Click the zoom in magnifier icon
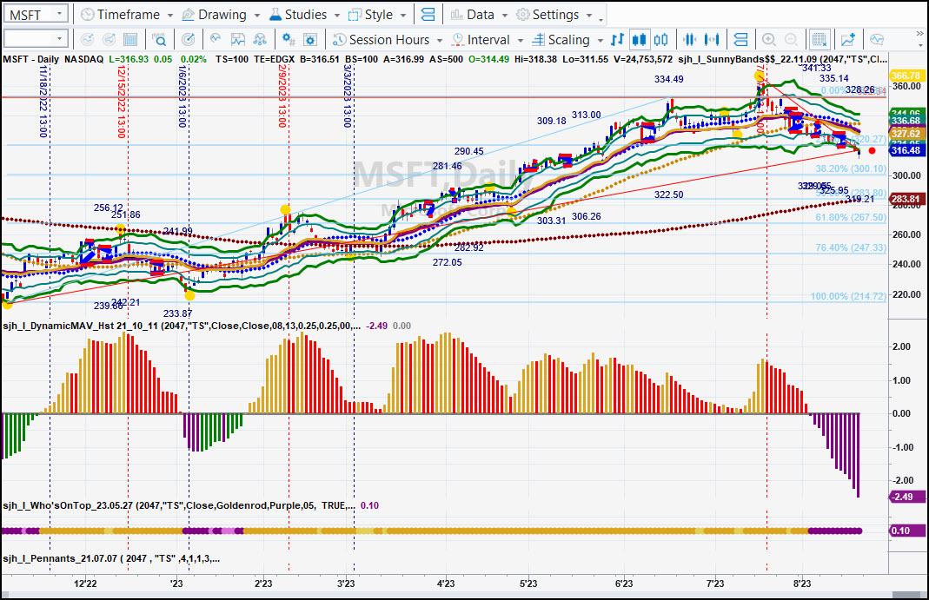The width and height of the screenshot is (929, 600). [769, 40]
